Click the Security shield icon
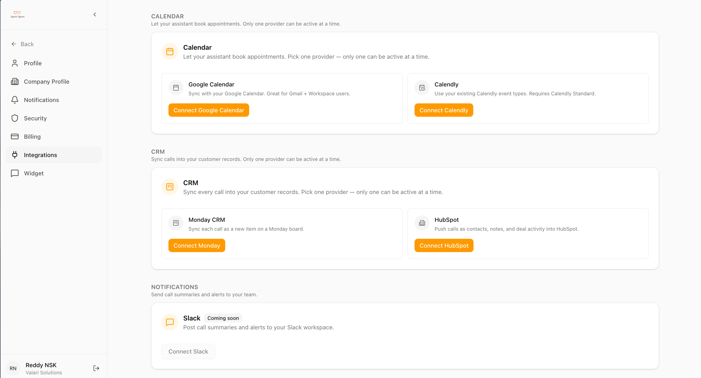The image size is (701, 378). [15, 118]
